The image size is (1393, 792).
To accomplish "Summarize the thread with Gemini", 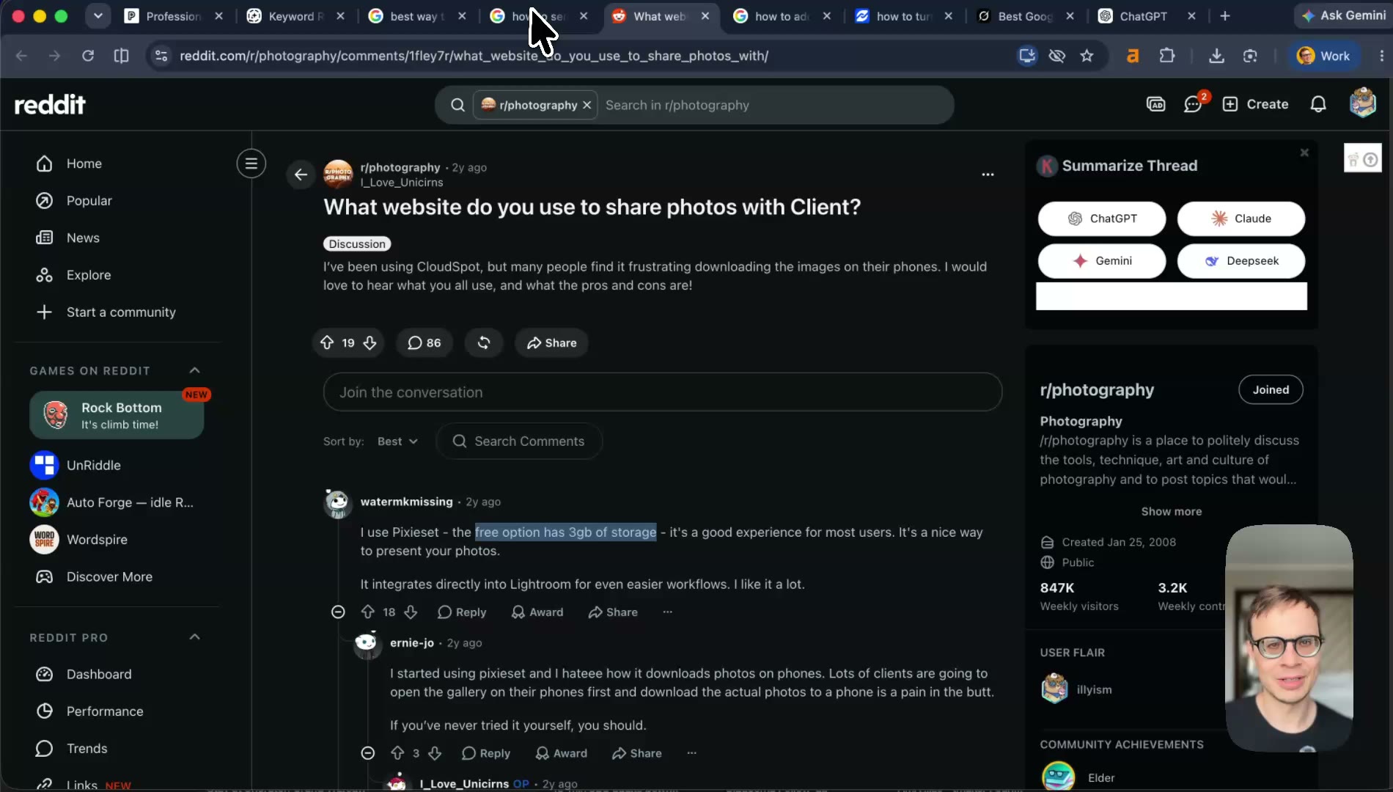I will coord(1102,261).
